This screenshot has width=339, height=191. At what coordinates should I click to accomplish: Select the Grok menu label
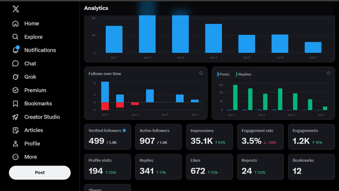coord(30,77)
